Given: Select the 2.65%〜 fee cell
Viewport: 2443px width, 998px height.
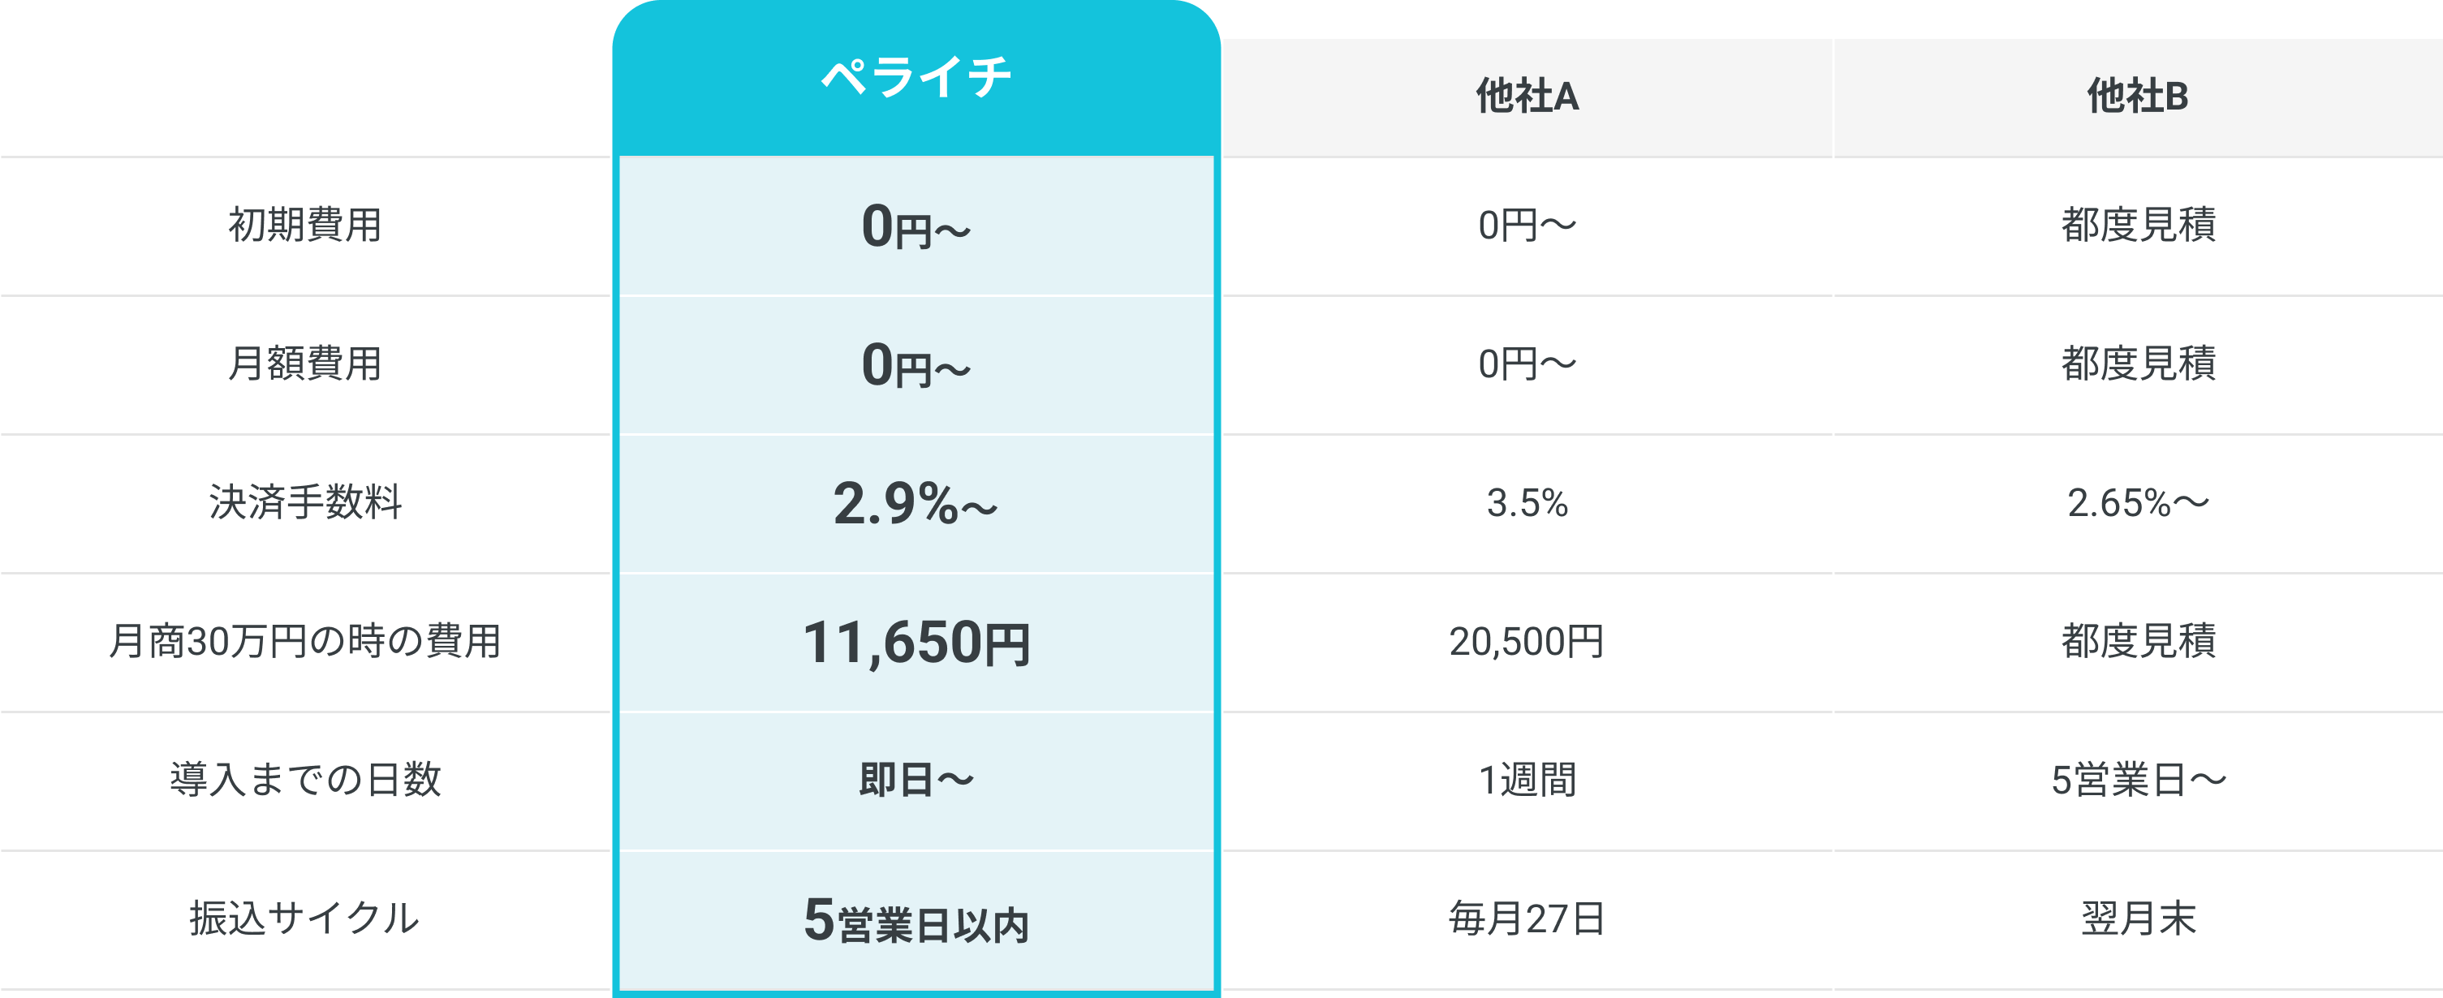Looking at the screenshot, I should tap(2138, 503).
